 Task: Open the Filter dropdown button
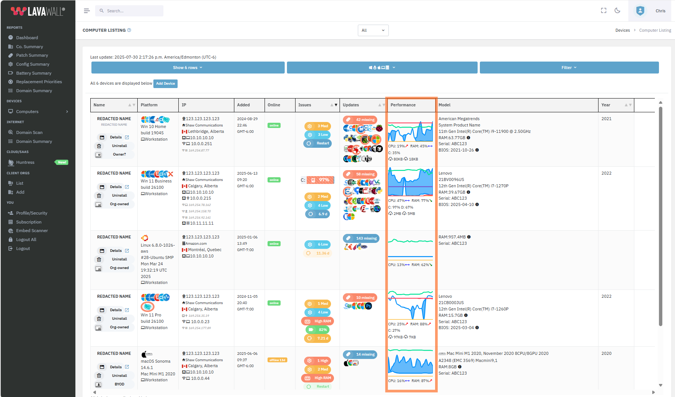pos(569,68)
